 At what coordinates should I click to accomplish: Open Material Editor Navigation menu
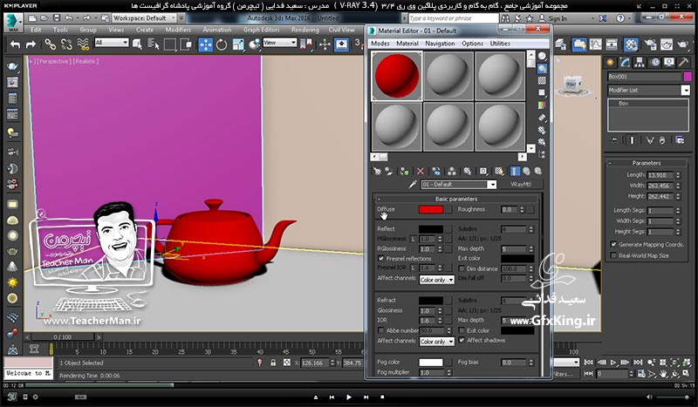(440, 44)
